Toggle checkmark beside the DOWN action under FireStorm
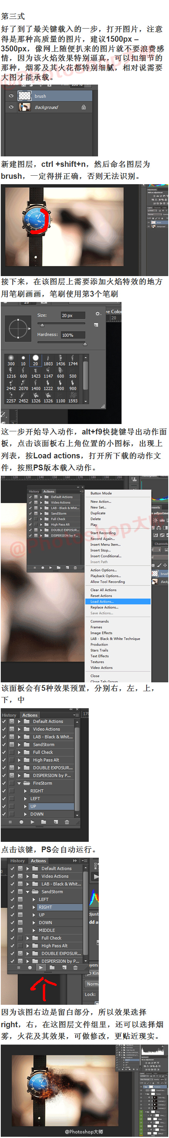This screenshot has height=1138, width=169. [4, 814]
